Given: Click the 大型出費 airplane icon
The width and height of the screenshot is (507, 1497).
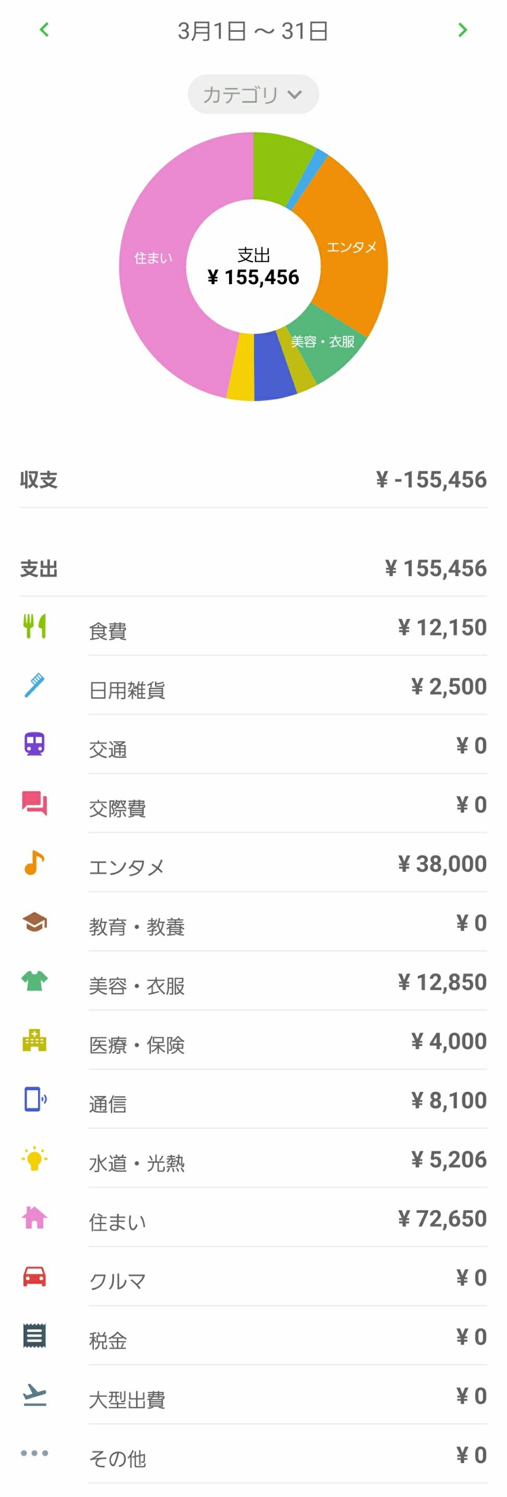Looking at the screenshot, I should [34, 1395].
